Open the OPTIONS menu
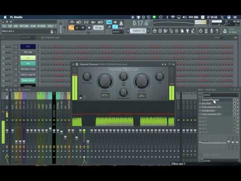The width and height of the screenshot is (241, 181). tap(41, 26)
